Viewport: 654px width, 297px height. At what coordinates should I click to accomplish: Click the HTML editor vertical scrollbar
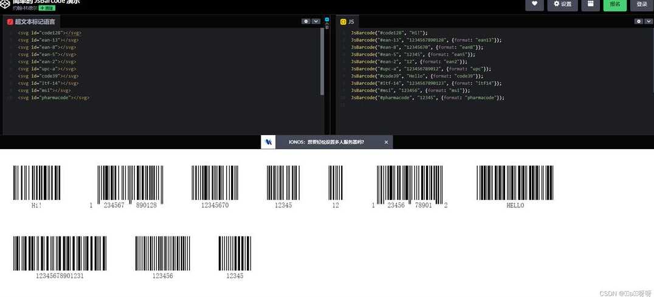tap(322, 62)
